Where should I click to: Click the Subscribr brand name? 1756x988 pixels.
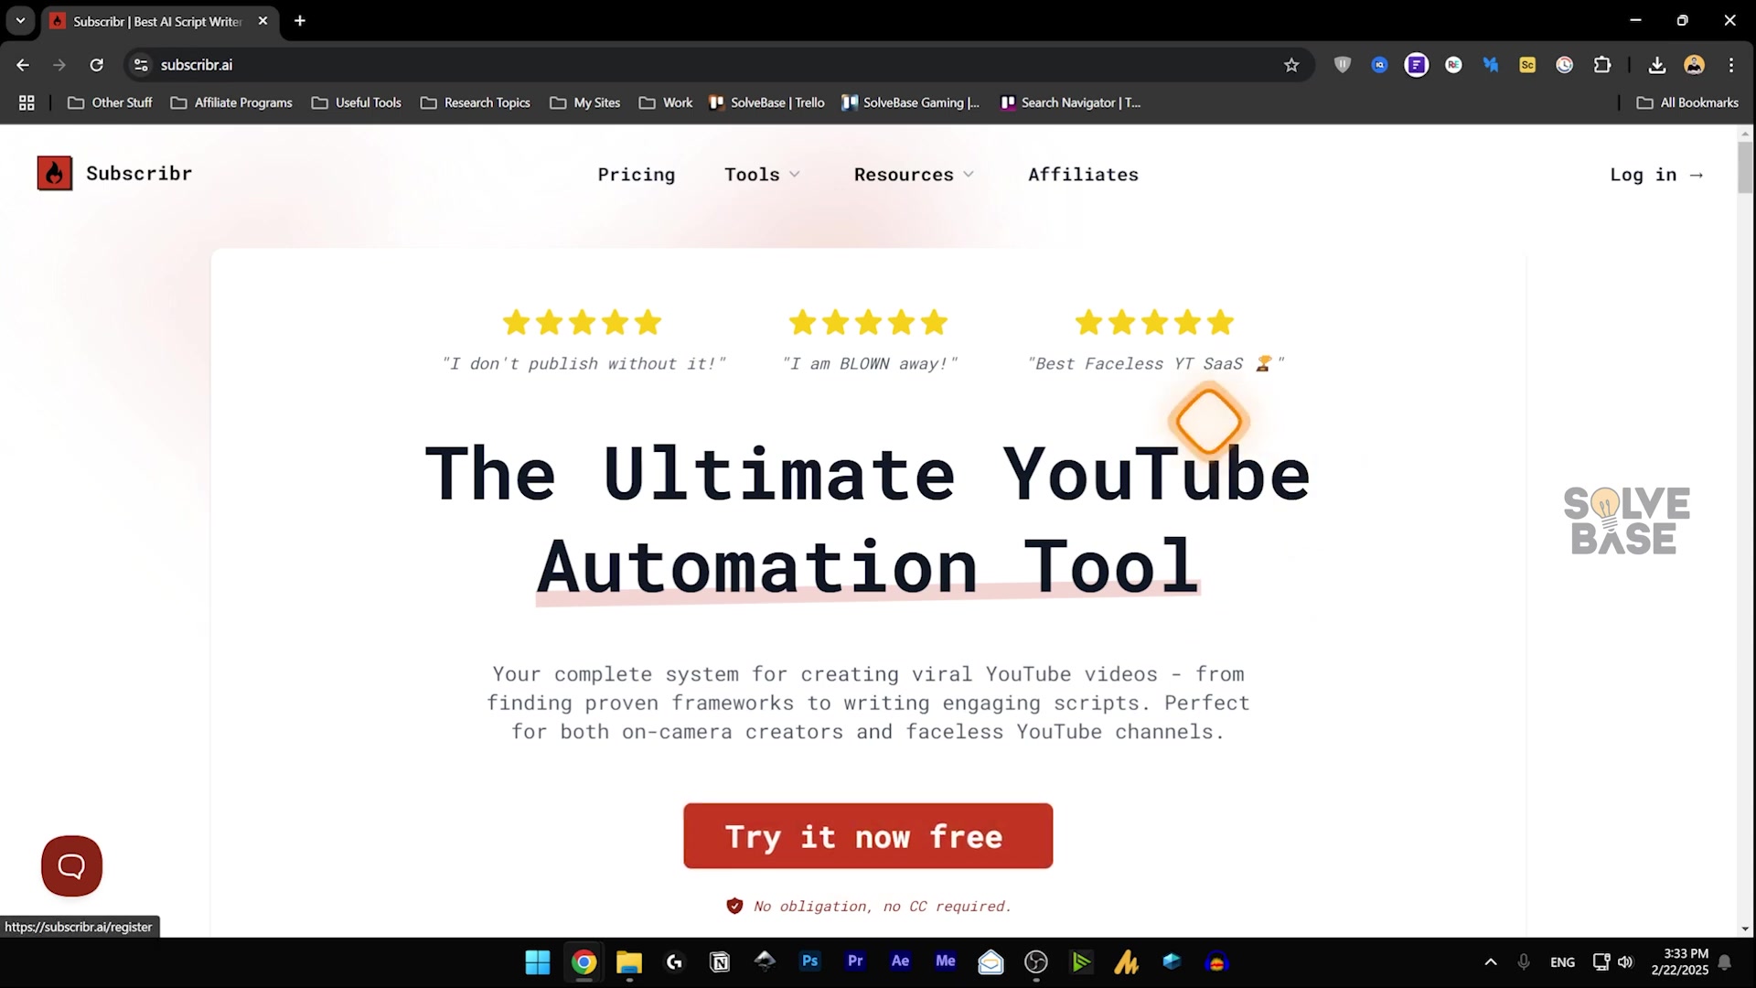point(139,173)
